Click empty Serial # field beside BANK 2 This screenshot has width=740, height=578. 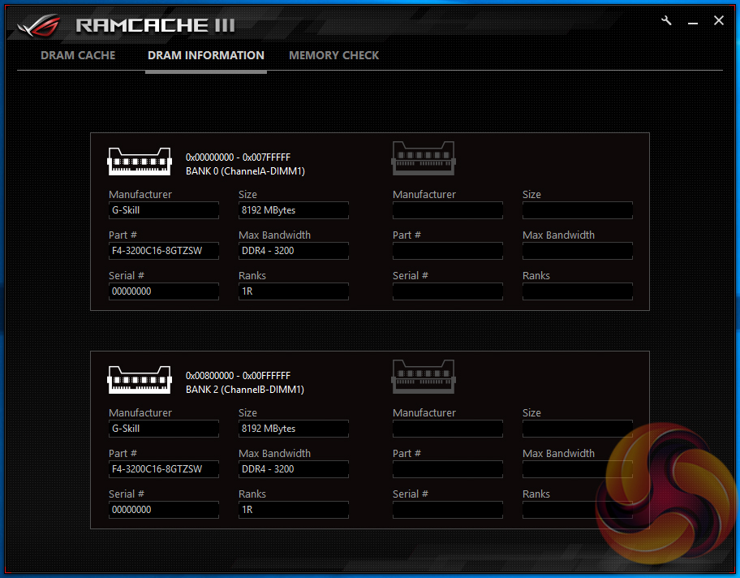(x=448, y=510)
